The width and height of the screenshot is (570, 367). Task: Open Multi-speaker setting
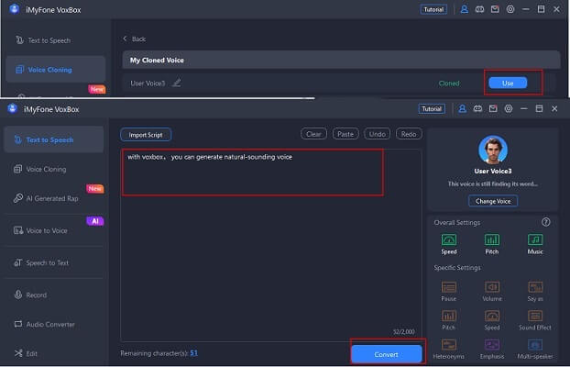[535, 349]
